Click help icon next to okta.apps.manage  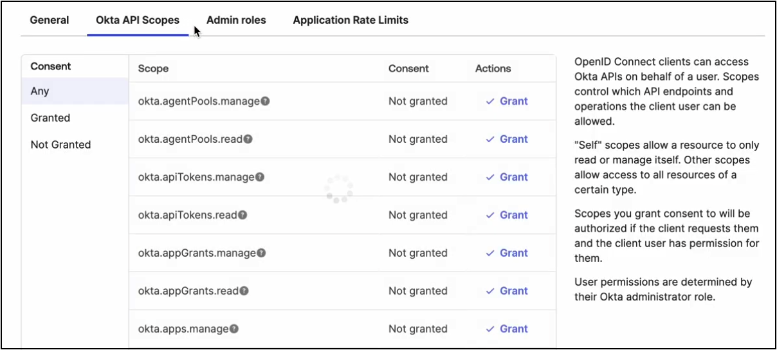[234, 329]
